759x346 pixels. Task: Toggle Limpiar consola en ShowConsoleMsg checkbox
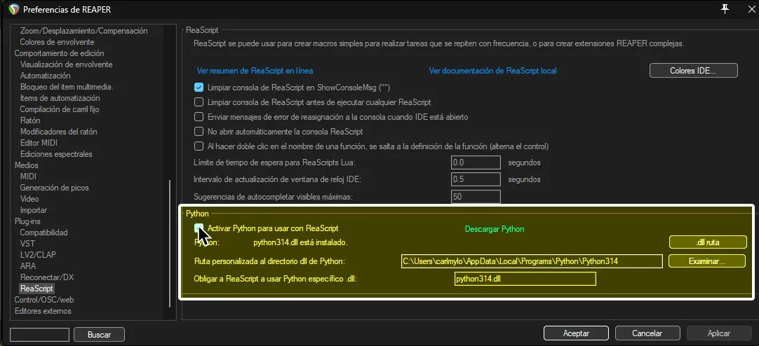coord(199,88)
